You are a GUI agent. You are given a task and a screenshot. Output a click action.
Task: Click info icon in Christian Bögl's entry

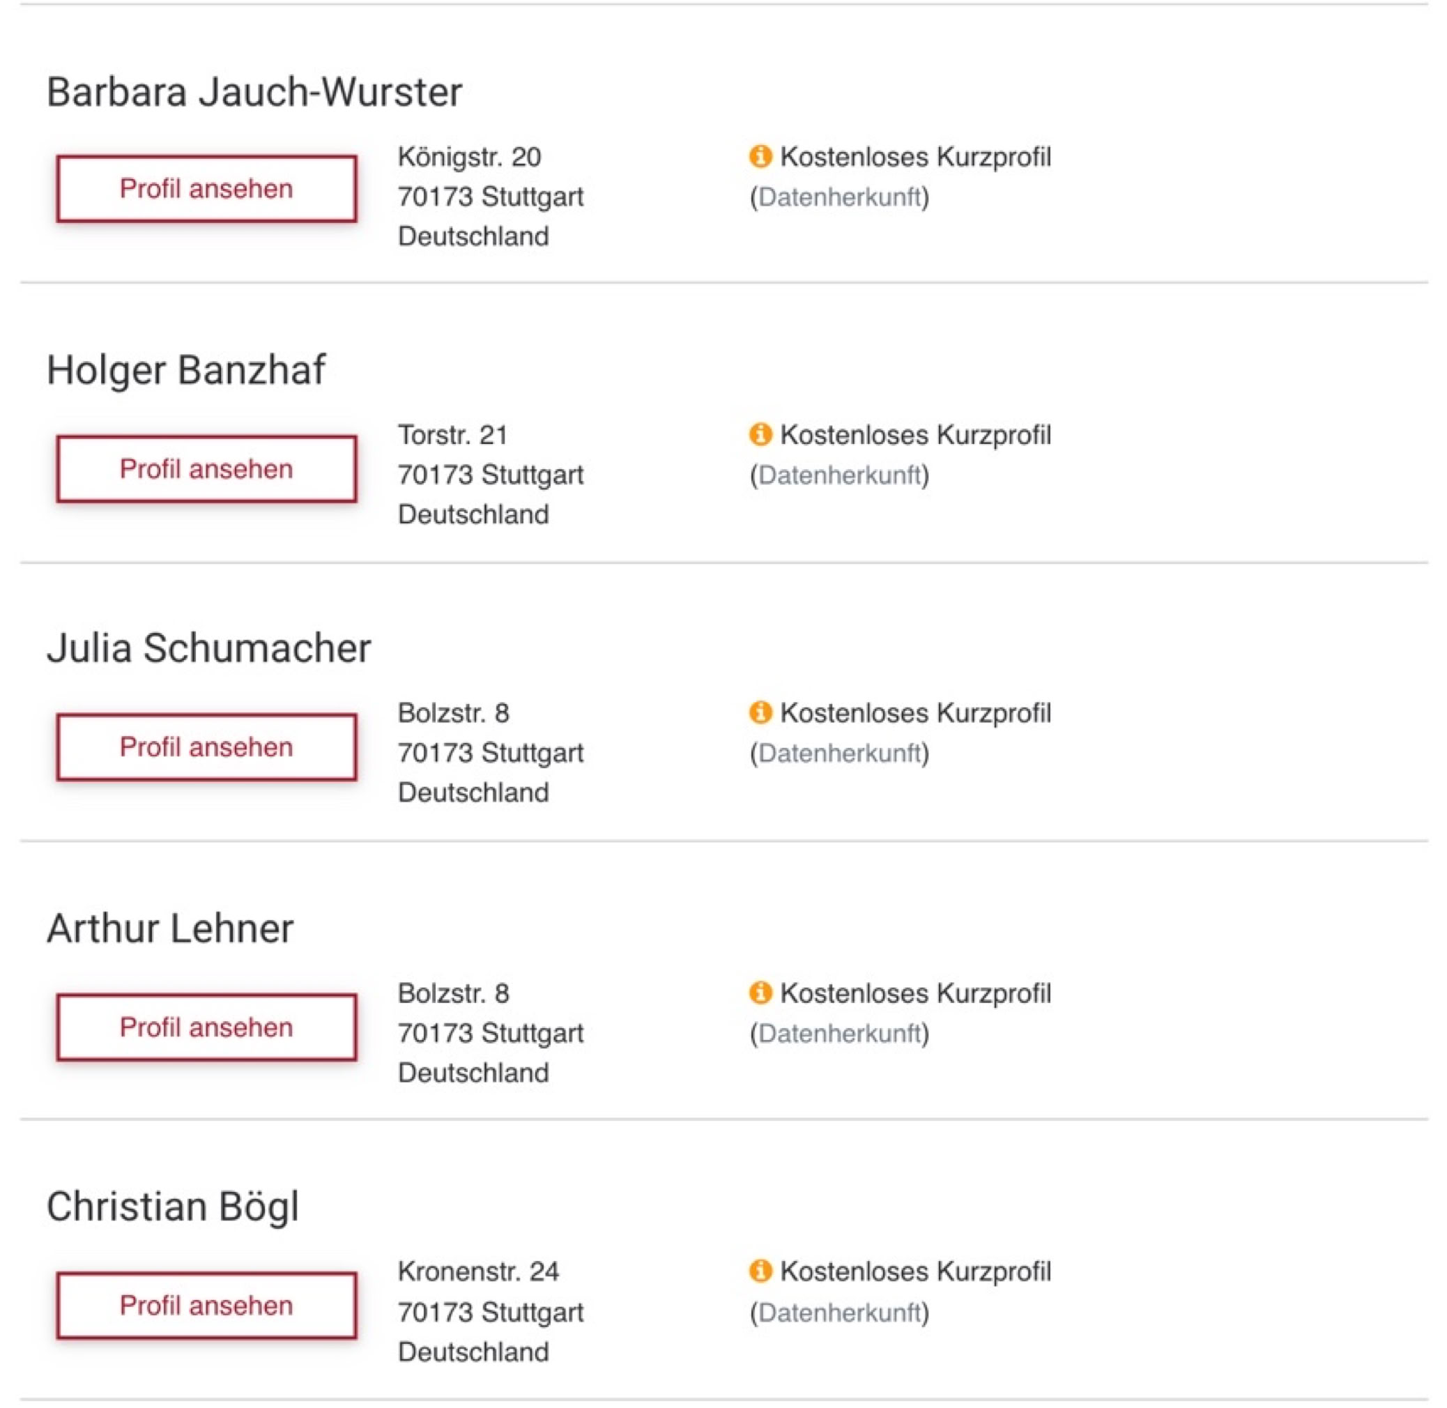760,1271
